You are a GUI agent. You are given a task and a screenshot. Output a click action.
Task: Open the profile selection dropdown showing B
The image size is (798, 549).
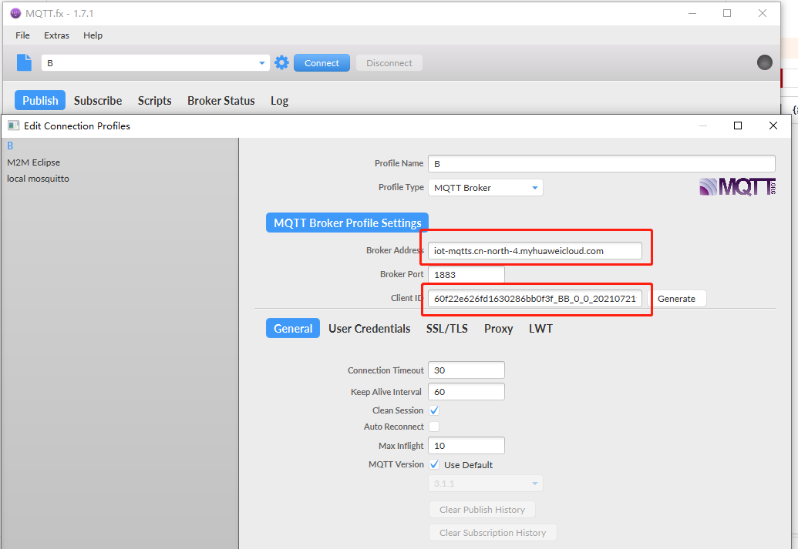tap(155, 63)
